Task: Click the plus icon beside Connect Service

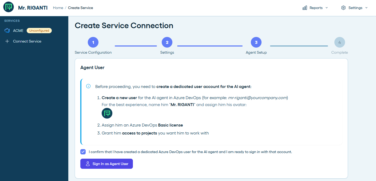Action: (7, 41)
